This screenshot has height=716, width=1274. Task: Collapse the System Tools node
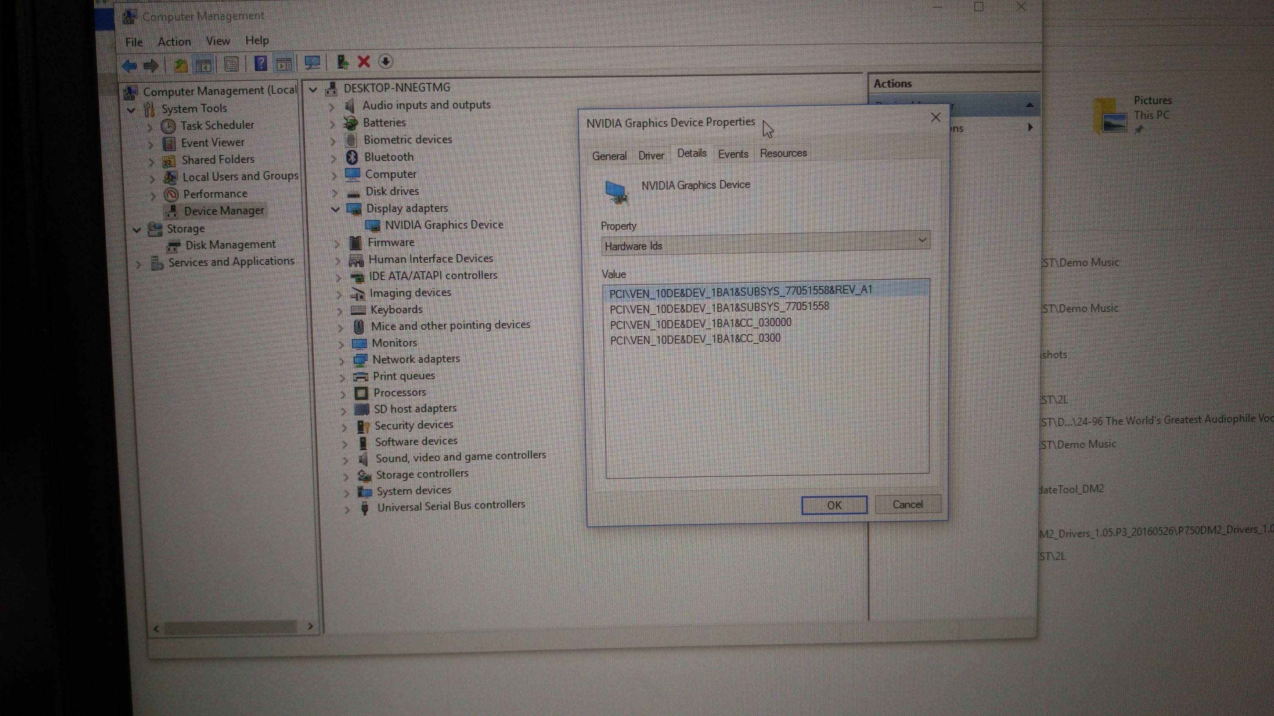click(x=131, y=110)
